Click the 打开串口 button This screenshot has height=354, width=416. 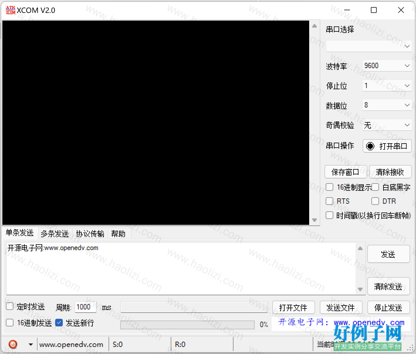click(387, 146)
